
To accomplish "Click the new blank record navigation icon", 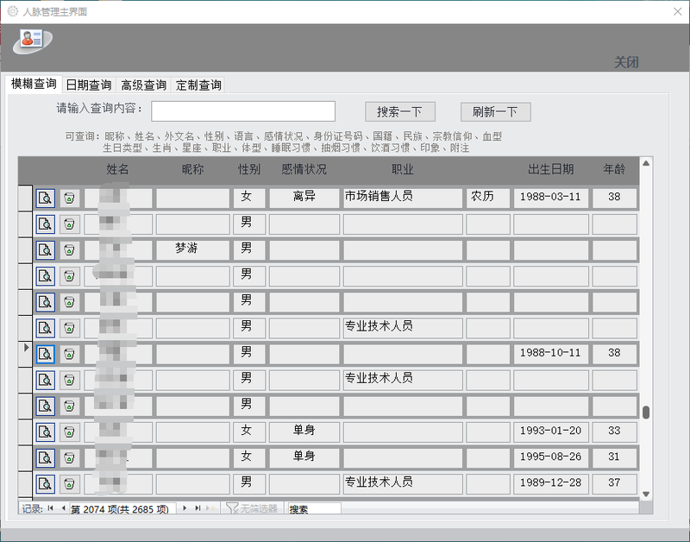I will [211, 508].
